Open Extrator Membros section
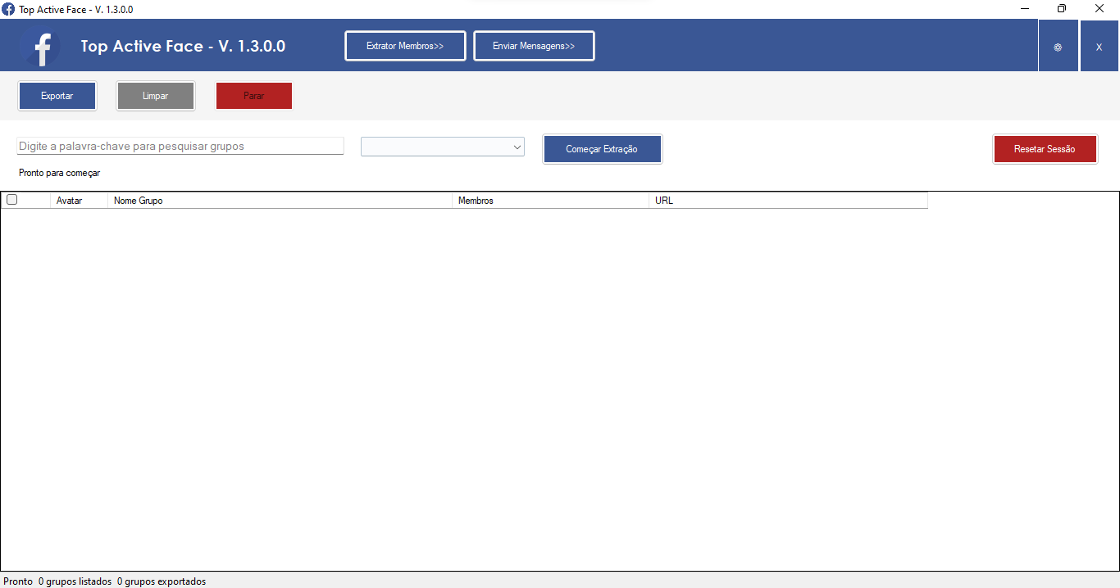 [405, 46]
